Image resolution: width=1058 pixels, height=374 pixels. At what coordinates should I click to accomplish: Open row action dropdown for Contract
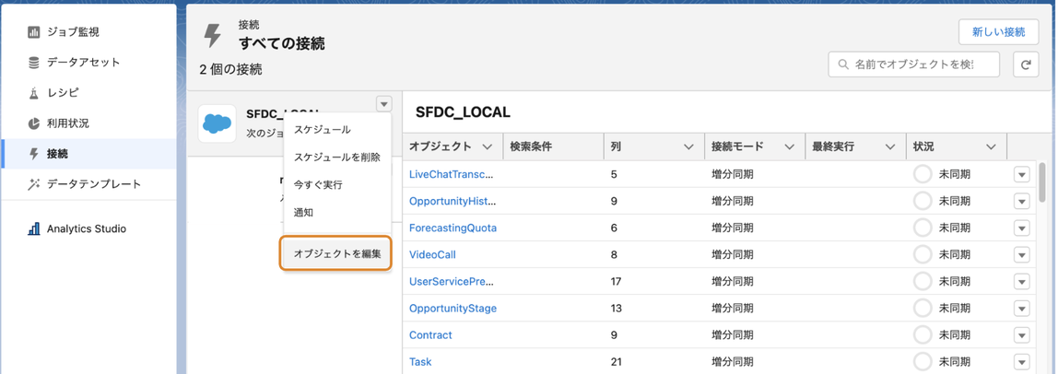[1021, 335]
